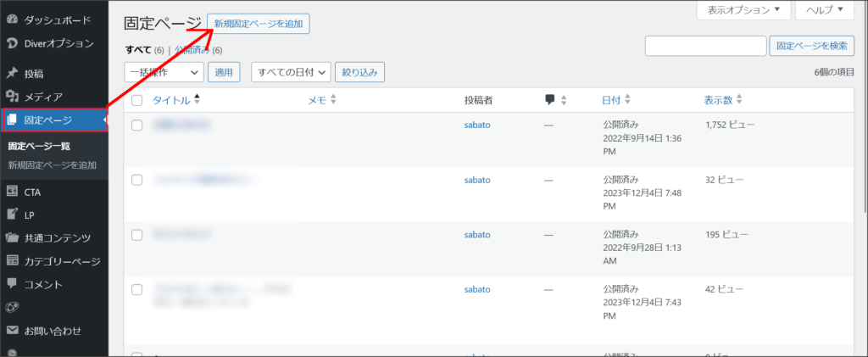Open the 一括操作 bulk actions dropdown
This screenshot has width=868, height=357.
164,72
